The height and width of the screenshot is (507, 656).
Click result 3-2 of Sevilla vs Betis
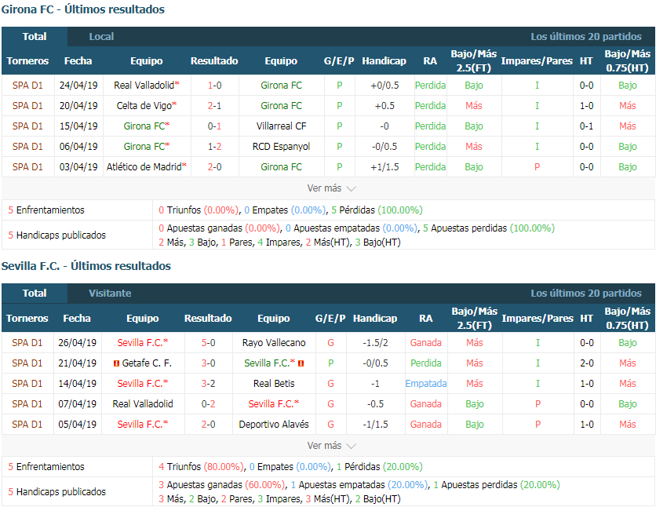tap(209, 384)
